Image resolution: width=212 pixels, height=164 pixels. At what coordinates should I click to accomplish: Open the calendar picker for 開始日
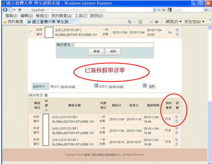click(x=96, y=86)
